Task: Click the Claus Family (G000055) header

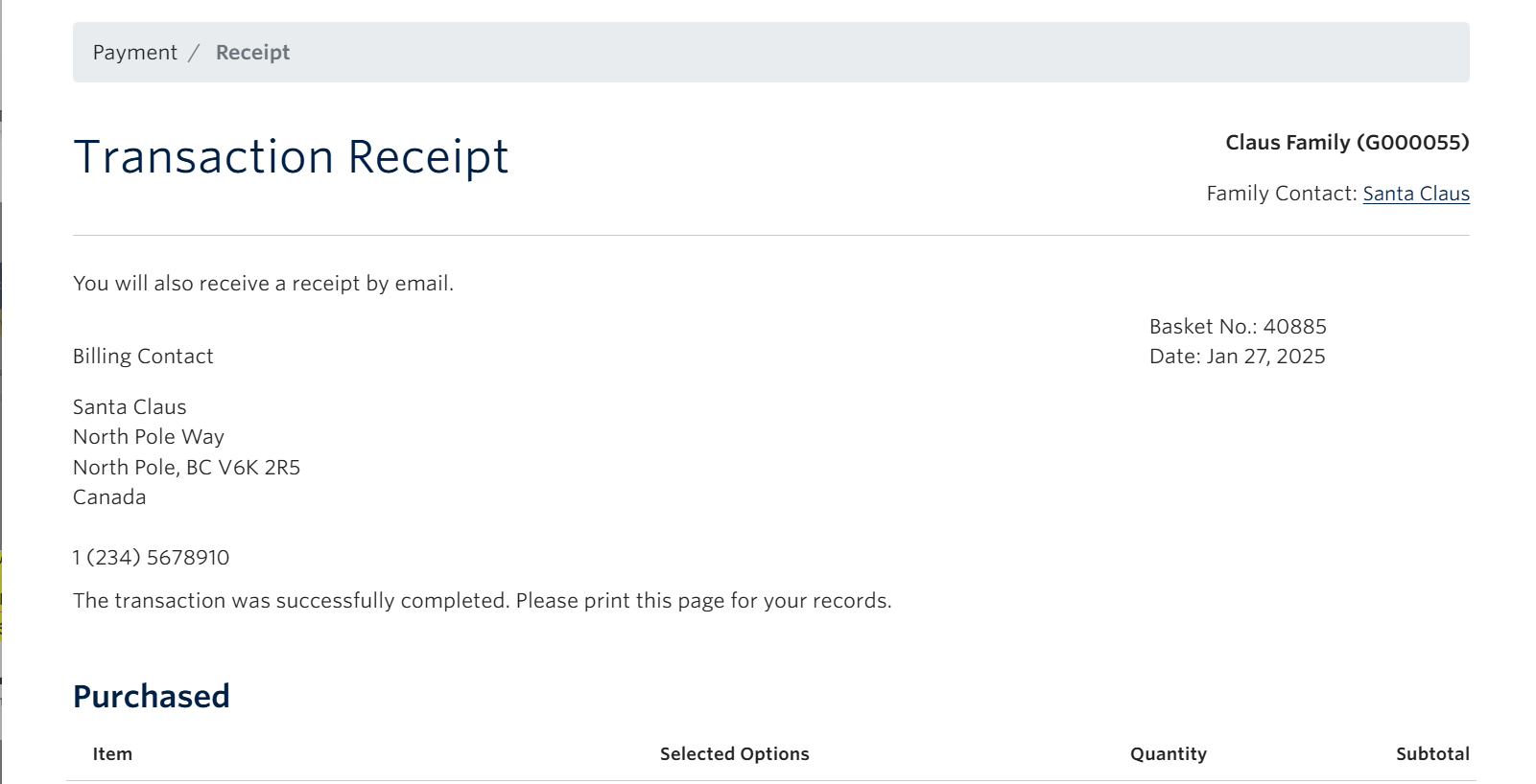Action: coord(1347,142)
